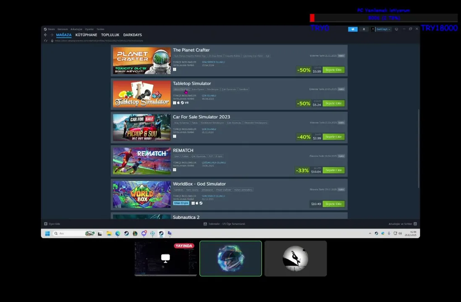The height and width of the screenshot is (302, 461).
Task: Add The Planet Crafter with Sepete Ekle
Action: point(333,70)
